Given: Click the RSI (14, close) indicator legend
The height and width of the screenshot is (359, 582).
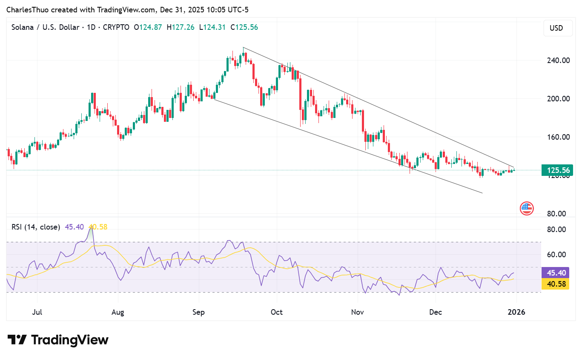Looking at the screenshot, I should click(x=36, y=227).
